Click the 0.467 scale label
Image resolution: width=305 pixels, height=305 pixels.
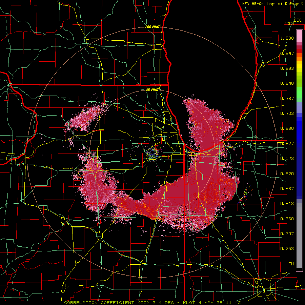(287, 189)
